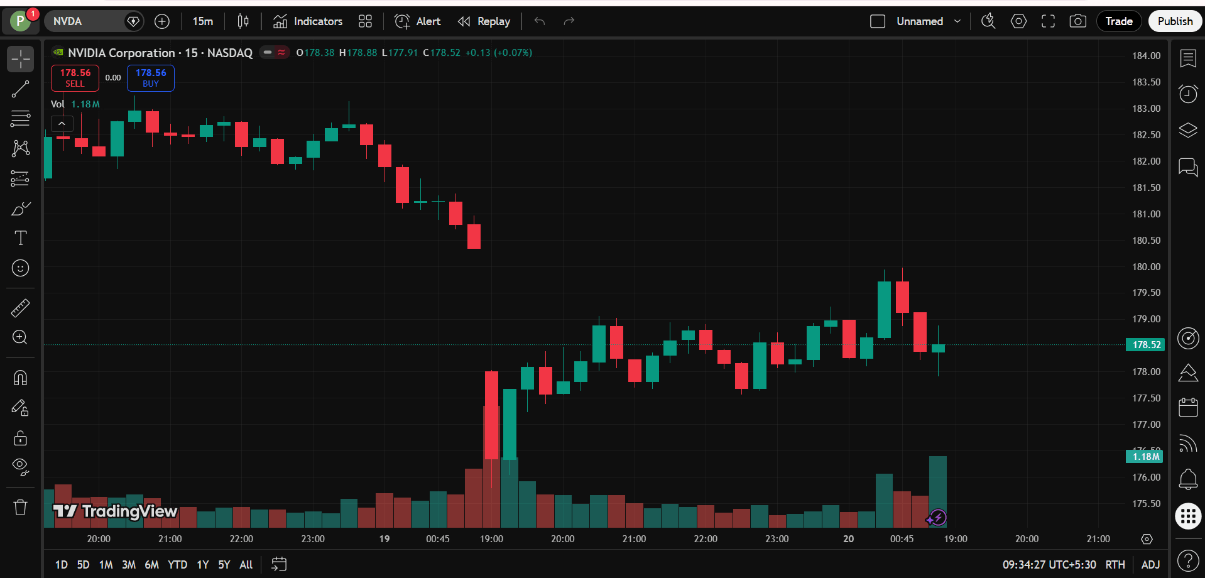Toggle ADJ adjusted data setting
The image size is (1205, 578).
pyautogui.click(x=1150, y=565)
